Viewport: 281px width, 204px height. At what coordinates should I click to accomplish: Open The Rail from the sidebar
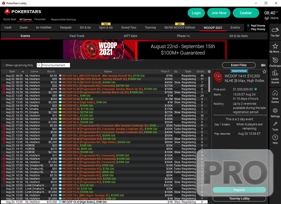click(x=275, y=32)
